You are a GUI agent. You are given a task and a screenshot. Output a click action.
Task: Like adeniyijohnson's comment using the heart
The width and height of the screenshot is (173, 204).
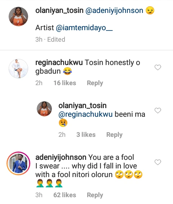(x=158, y=162)
